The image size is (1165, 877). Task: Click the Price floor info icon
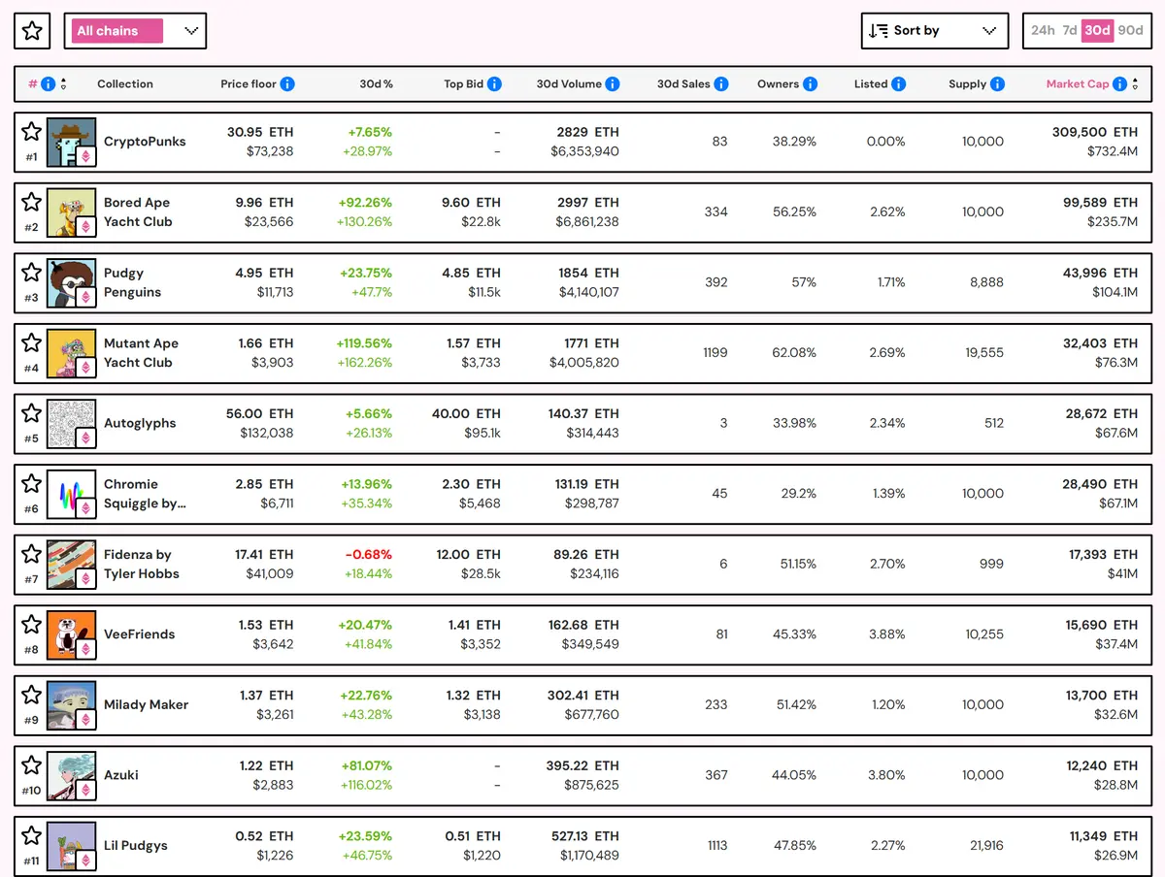click(x=287, y=84)
